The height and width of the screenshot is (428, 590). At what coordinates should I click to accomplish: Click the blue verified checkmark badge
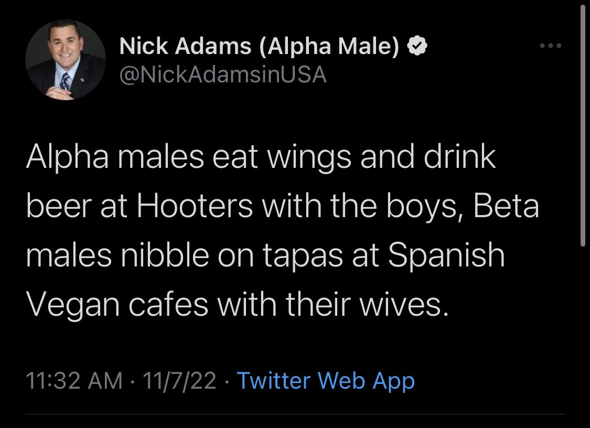pyautogui.click(x=417, y=46)
